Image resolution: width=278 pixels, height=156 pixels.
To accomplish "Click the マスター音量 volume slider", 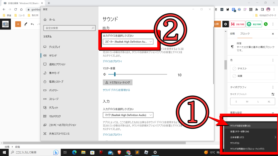I will [x=137, y=74].
